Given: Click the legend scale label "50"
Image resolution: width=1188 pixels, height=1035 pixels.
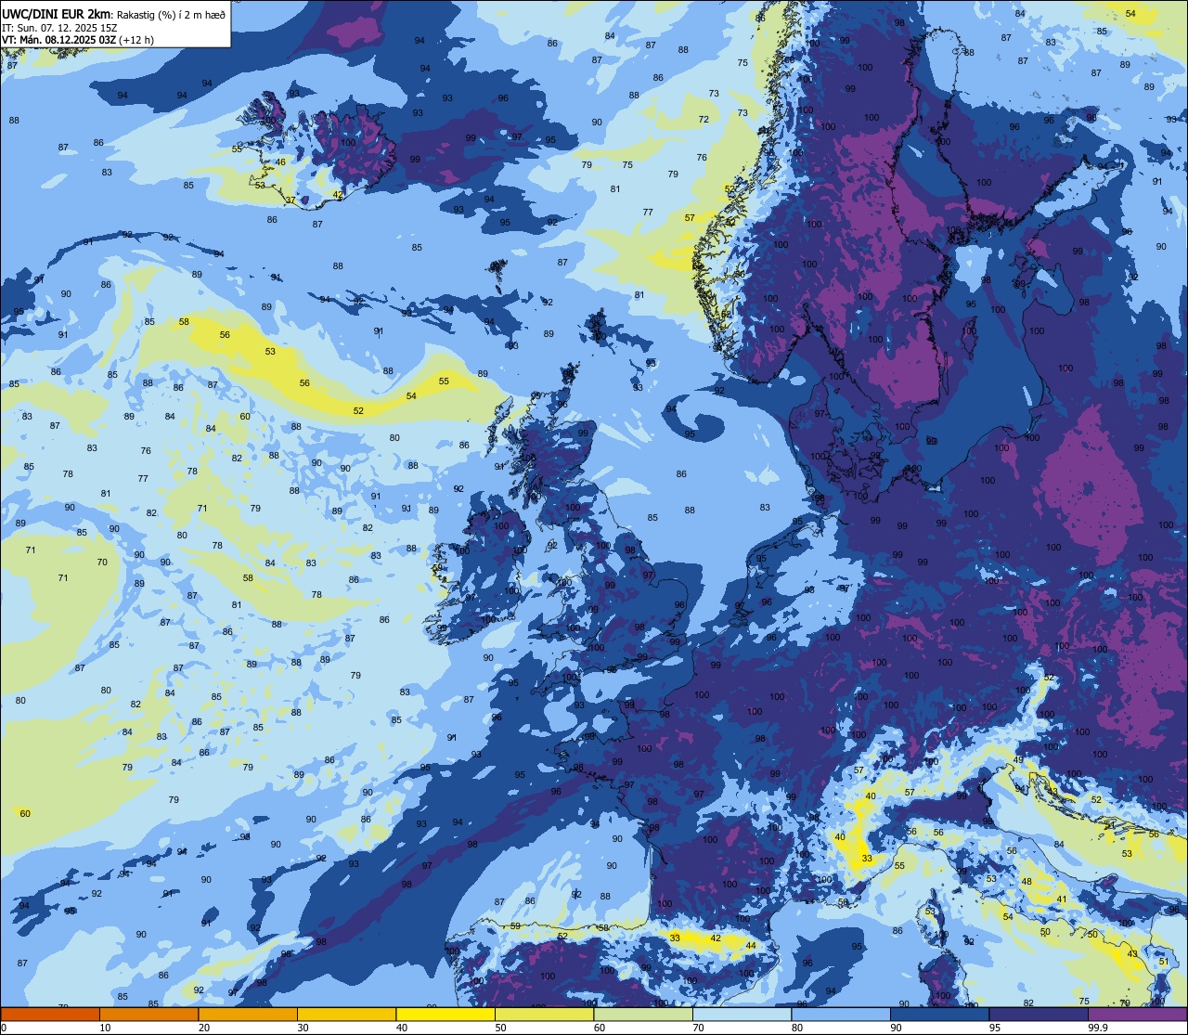Looking at the screenshot, I should 500,1028.
